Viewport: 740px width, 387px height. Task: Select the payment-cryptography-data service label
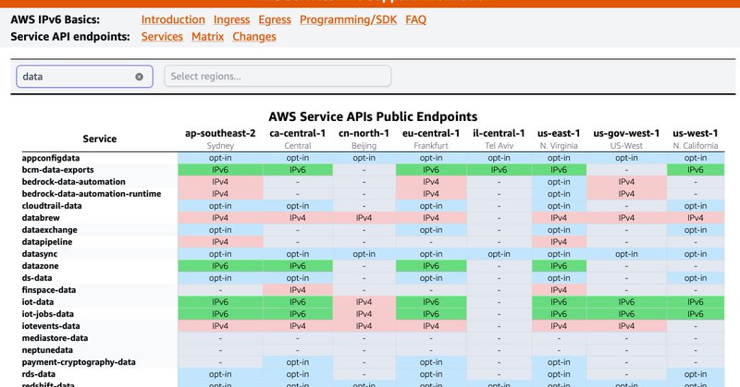pyautogui.click(x=79, y=362)
